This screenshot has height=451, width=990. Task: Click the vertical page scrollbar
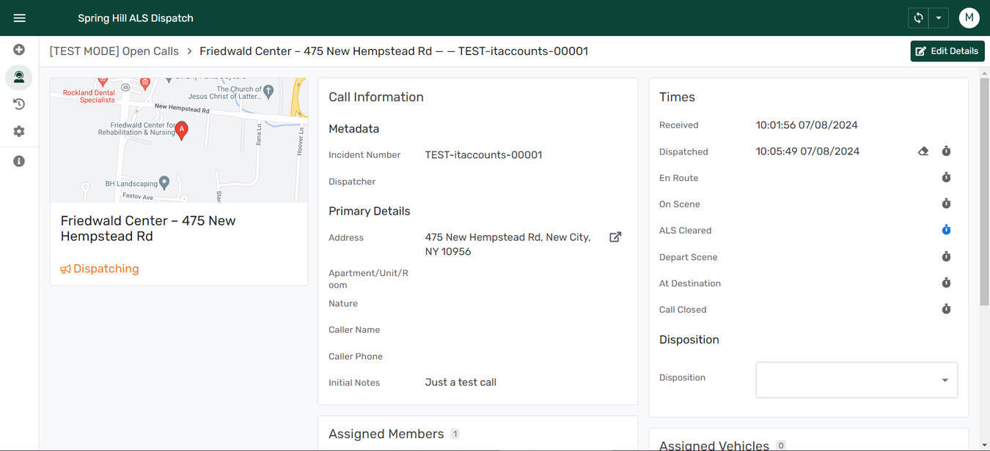[x=984, y=190]
